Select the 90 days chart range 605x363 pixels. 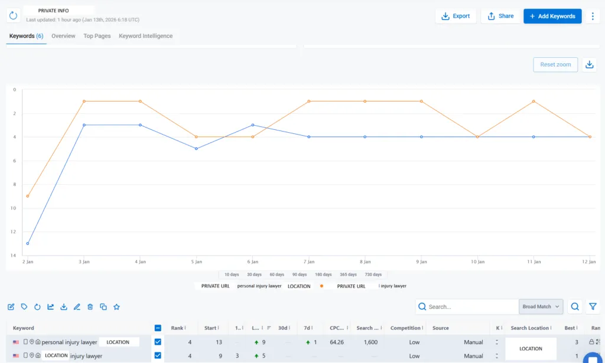[300, 274]
